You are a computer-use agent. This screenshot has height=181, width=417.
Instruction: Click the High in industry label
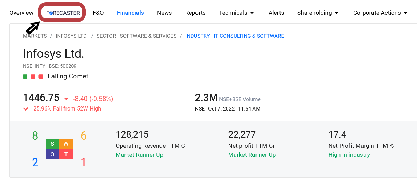(x=349, y=155)
